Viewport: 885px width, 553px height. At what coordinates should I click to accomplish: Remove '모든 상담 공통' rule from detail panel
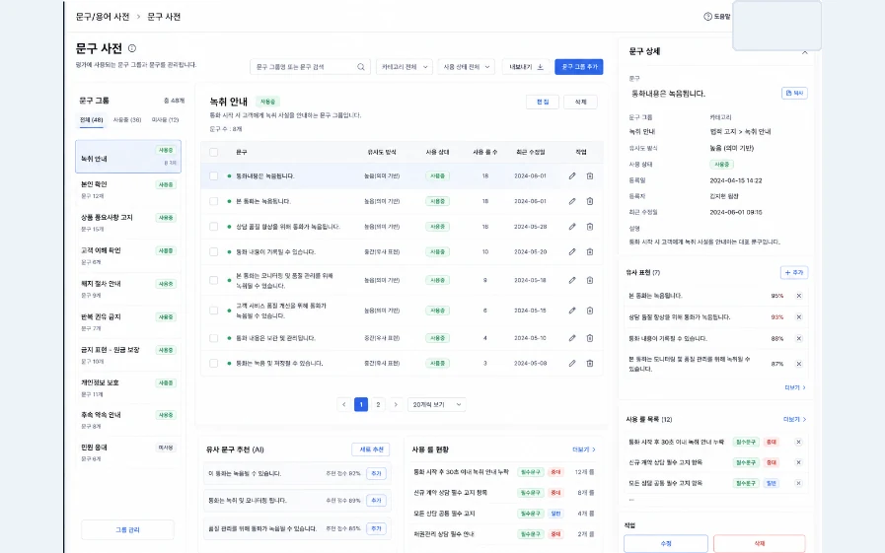point(798,484)
